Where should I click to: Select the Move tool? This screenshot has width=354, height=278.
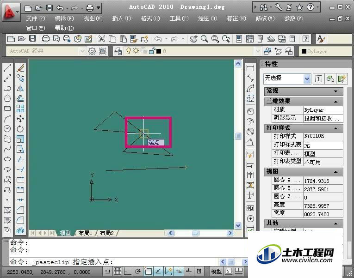tap(20, 119)
